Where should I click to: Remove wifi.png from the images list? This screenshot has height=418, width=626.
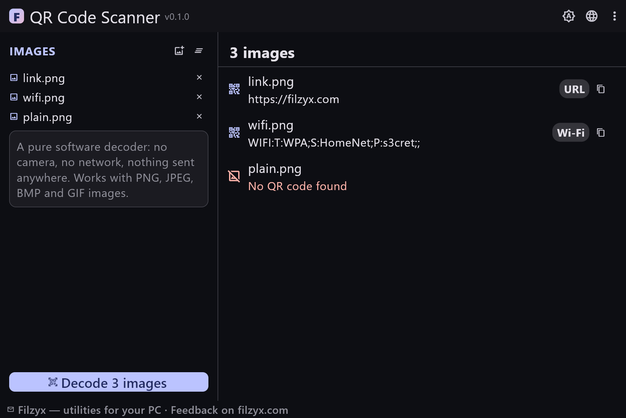point(199,97)
